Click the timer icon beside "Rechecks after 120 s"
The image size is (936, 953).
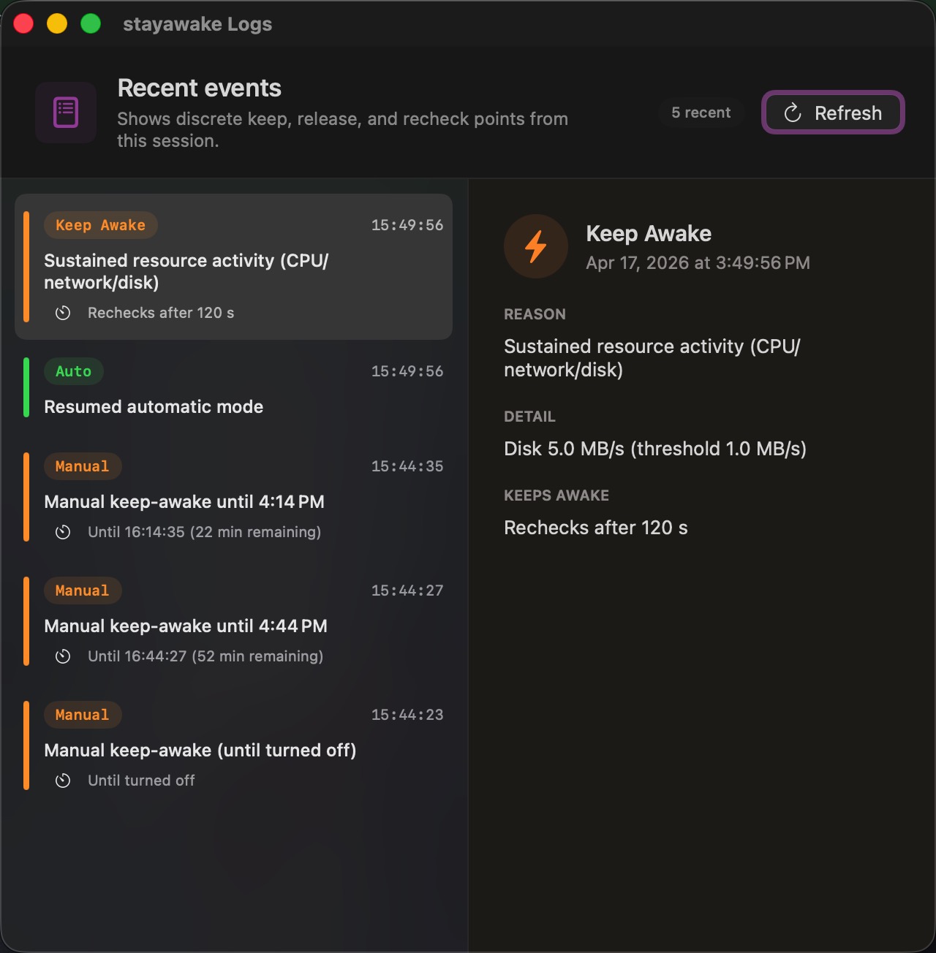pyautogui.click(x=63, y=313)
